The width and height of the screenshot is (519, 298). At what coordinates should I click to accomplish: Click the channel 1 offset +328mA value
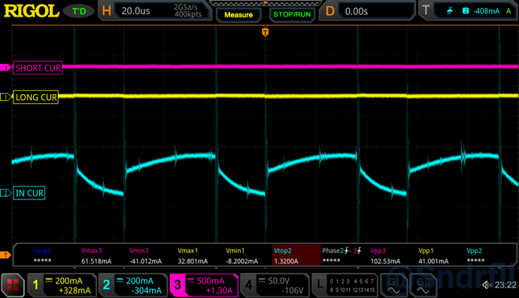tap(74, 290)
